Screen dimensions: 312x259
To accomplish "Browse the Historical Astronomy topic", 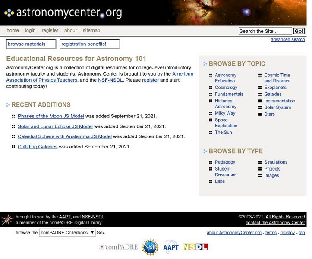I will click(x=226, y=104).
